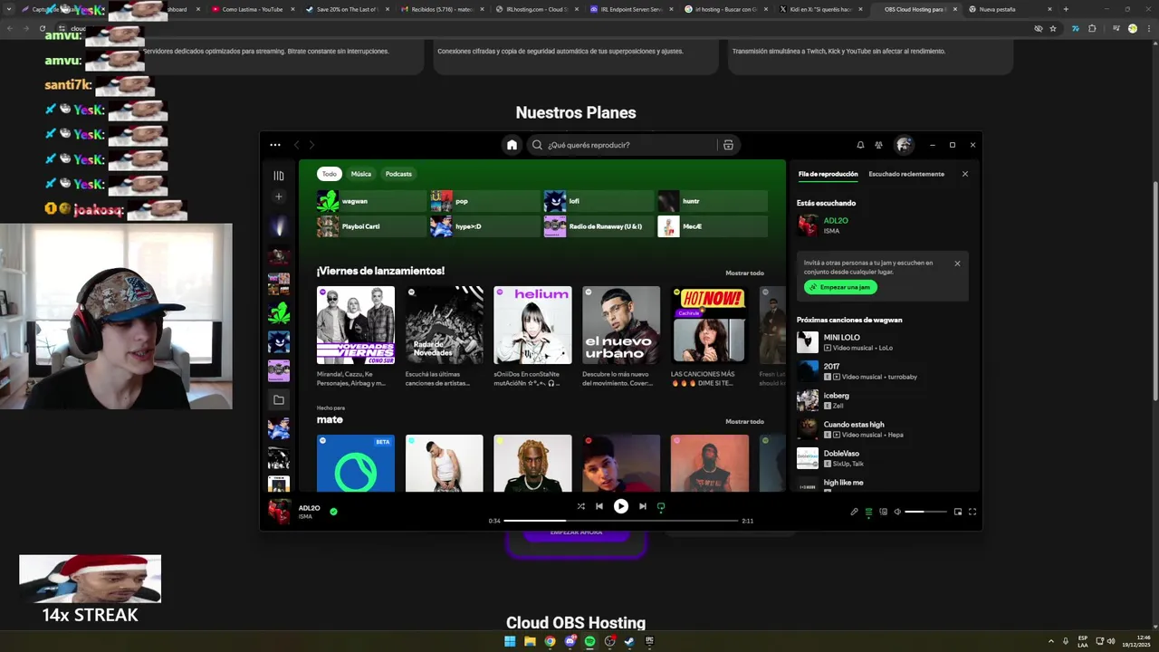Open File Explorer from the taskbar

[530, 641]
